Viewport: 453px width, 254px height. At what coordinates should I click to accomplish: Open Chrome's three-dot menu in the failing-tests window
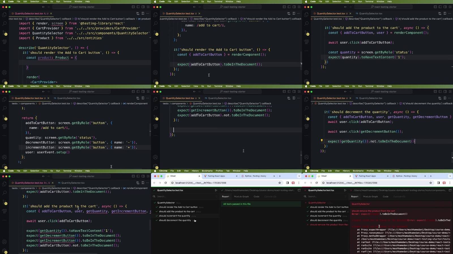[450, 183]
